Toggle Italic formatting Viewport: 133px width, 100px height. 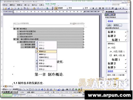(x=96, y=8)
